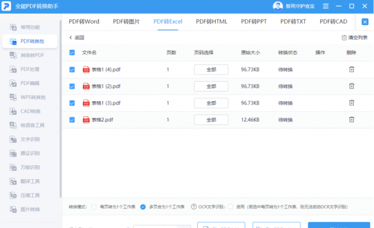Delete 表格1 (4).pdf with its trash icon
This screenshot has height=228, width=374.
click(352, 70)
